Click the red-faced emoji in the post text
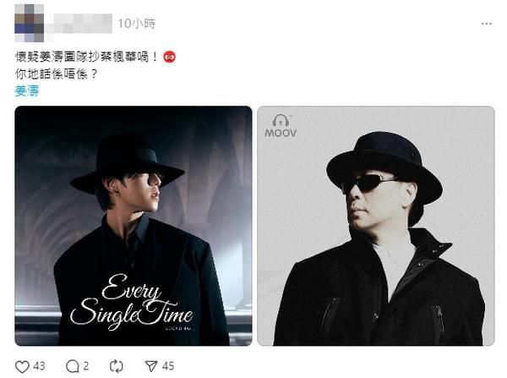 pos(170,57)
